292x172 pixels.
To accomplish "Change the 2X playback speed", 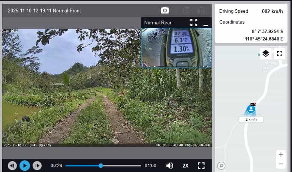I will pyautogui.click(x=186, y=166).
